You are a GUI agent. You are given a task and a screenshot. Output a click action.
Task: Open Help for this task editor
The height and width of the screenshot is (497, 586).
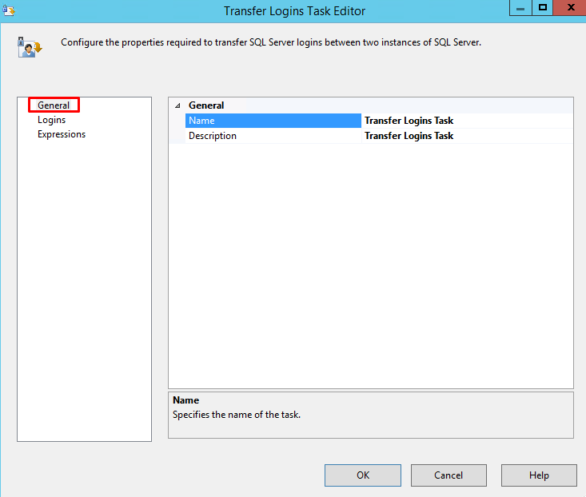point(539,475)
